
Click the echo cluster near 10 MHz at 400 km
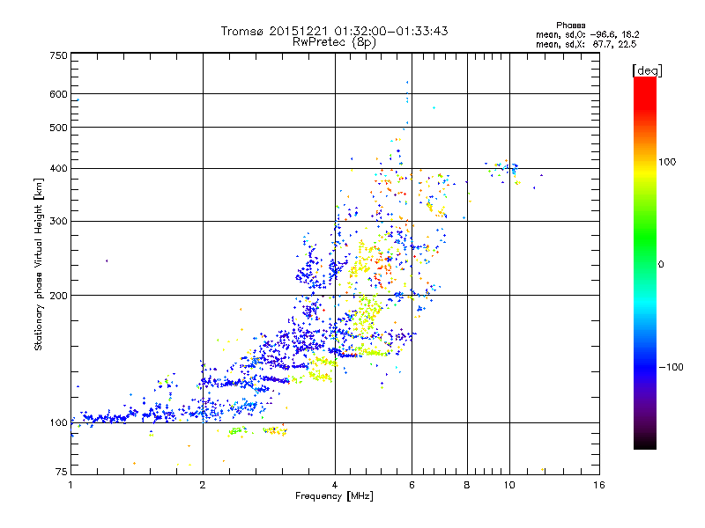point(503,171)
